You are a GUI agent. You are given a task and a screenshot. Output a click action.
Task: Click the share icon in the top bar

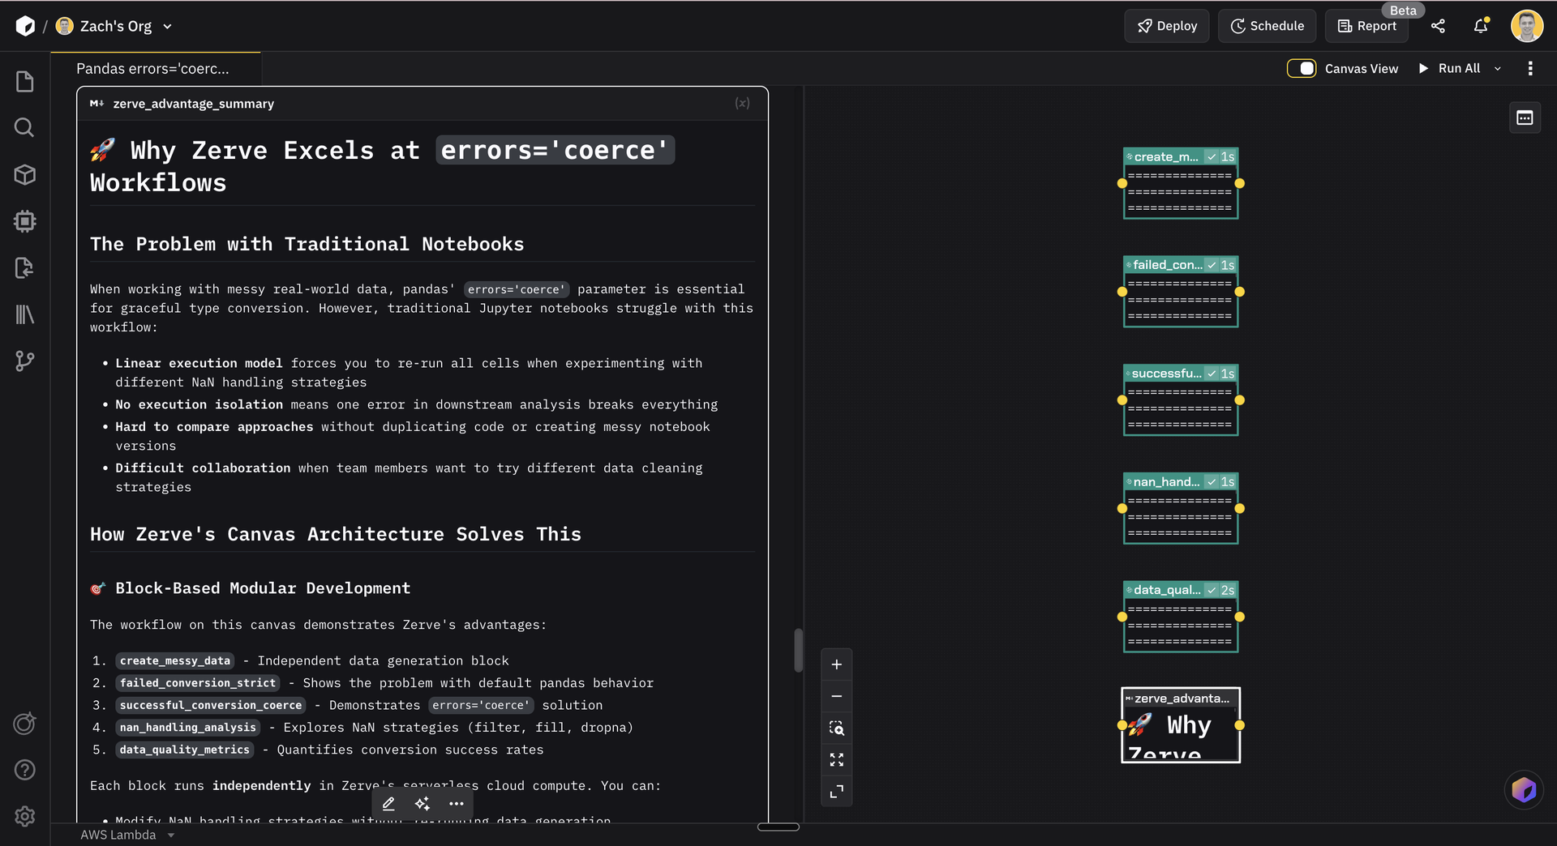[1439, 26]
